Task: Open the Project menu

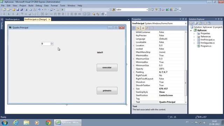Action: (x=23, y=6)
